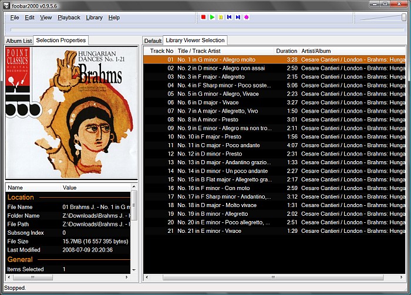Screen dimensions: 411x295
Task: Click properties panel horizontal scroll right arrow
Action: tap(127, 277)
